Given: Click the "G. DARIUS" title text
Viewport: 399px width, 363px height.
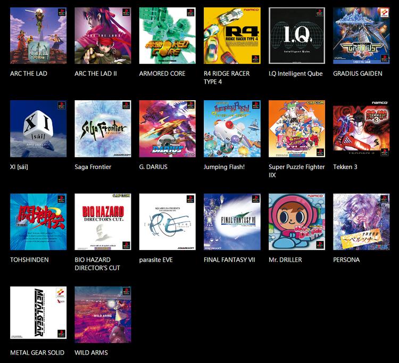Looking at the screenshot, I should tap(153, 167).
